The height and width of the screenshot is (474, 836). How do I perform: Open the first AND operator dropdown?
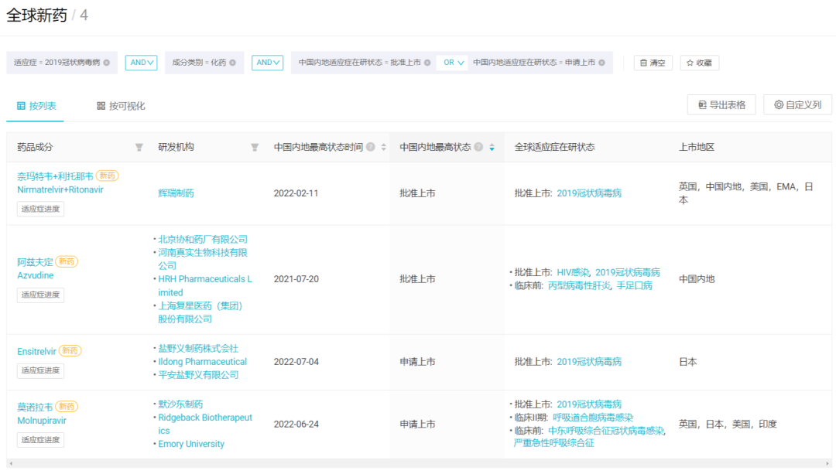coord(141,63)
